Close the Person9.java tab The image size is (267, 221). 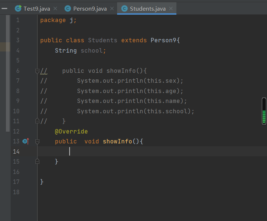tap(112, 8)
